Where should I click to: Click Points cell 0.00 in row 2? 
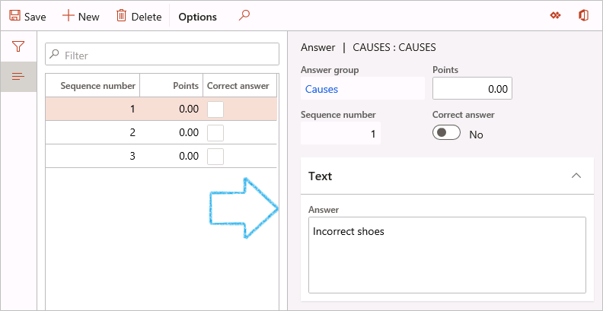pos(171,132)
